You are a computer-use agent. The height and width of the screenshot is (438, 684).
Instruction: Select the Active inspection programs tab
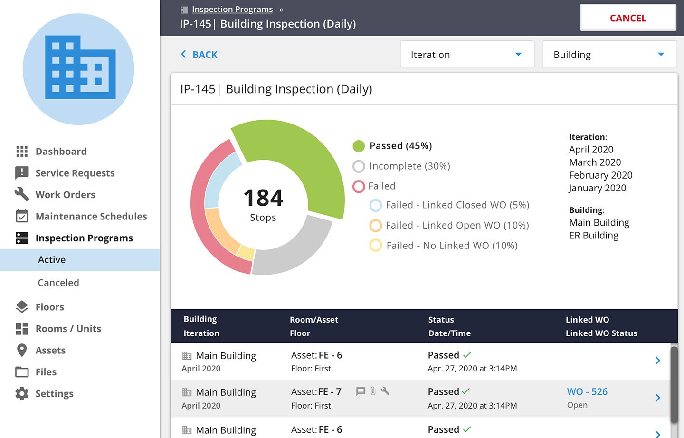(x=52, y=260)
